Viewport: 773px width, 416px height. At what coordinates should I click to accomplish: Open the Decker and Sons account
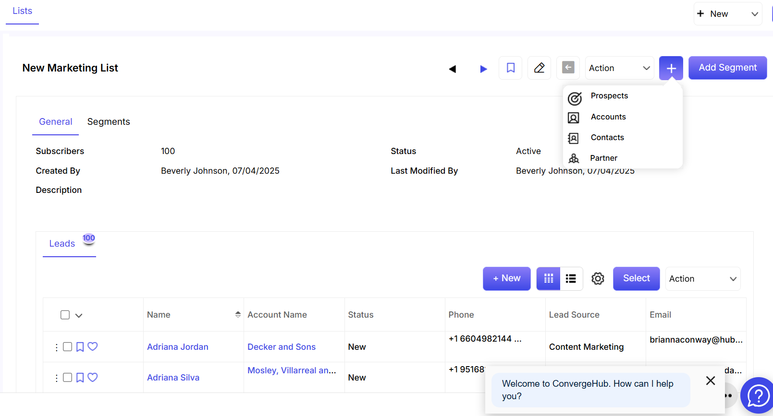pyautogui.click(x=282, y=346)
